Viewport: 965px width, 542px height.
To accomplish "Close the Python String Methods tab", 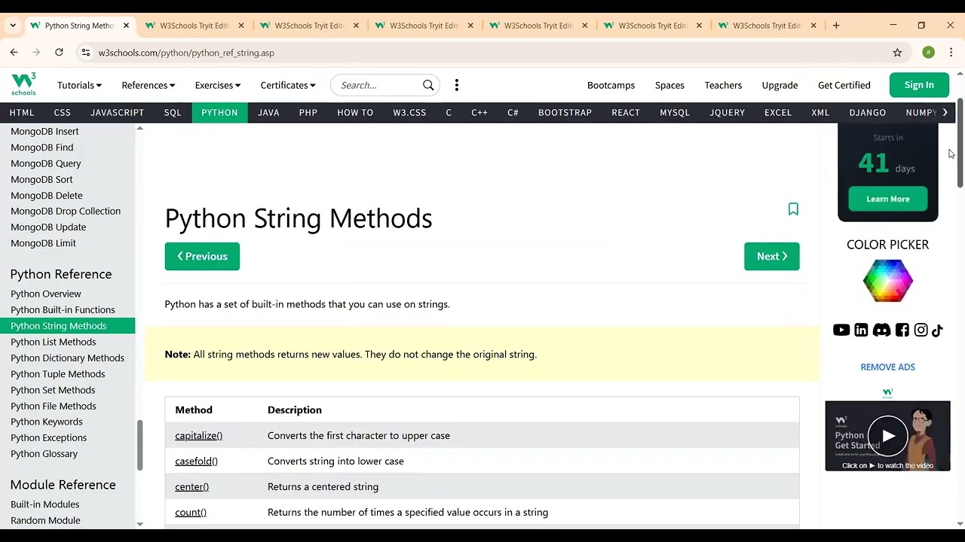I will pyautogui.click(x=126, y=26).
